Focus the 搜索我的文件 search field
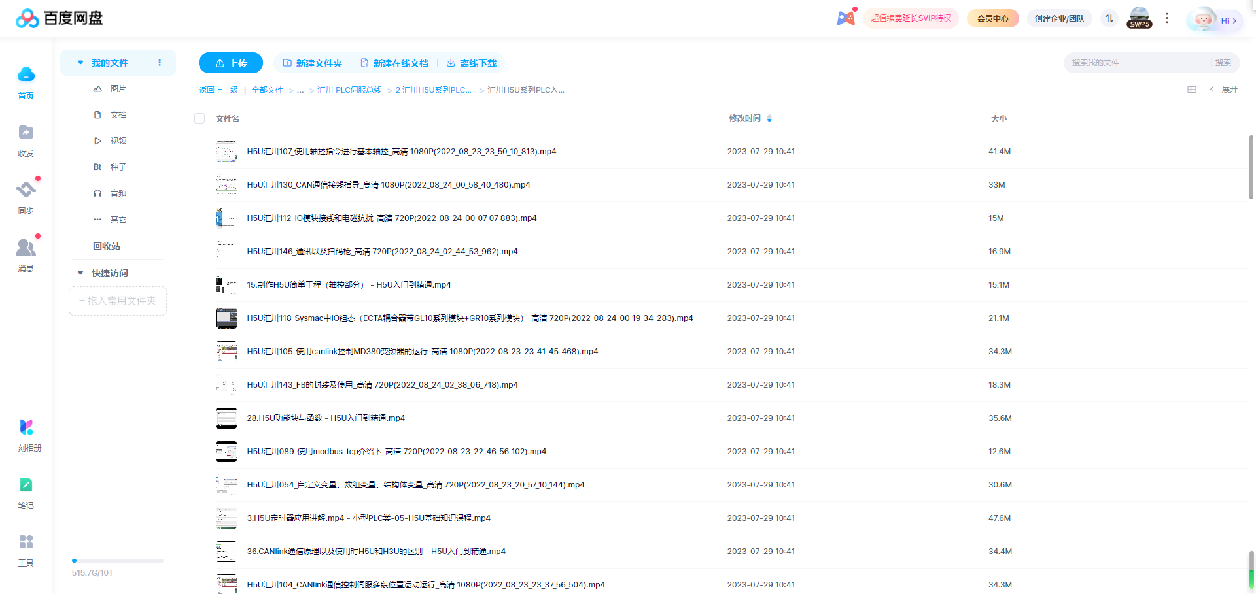The height and width of the screenshot is (594, 1256). click(x=1138, y=63)
